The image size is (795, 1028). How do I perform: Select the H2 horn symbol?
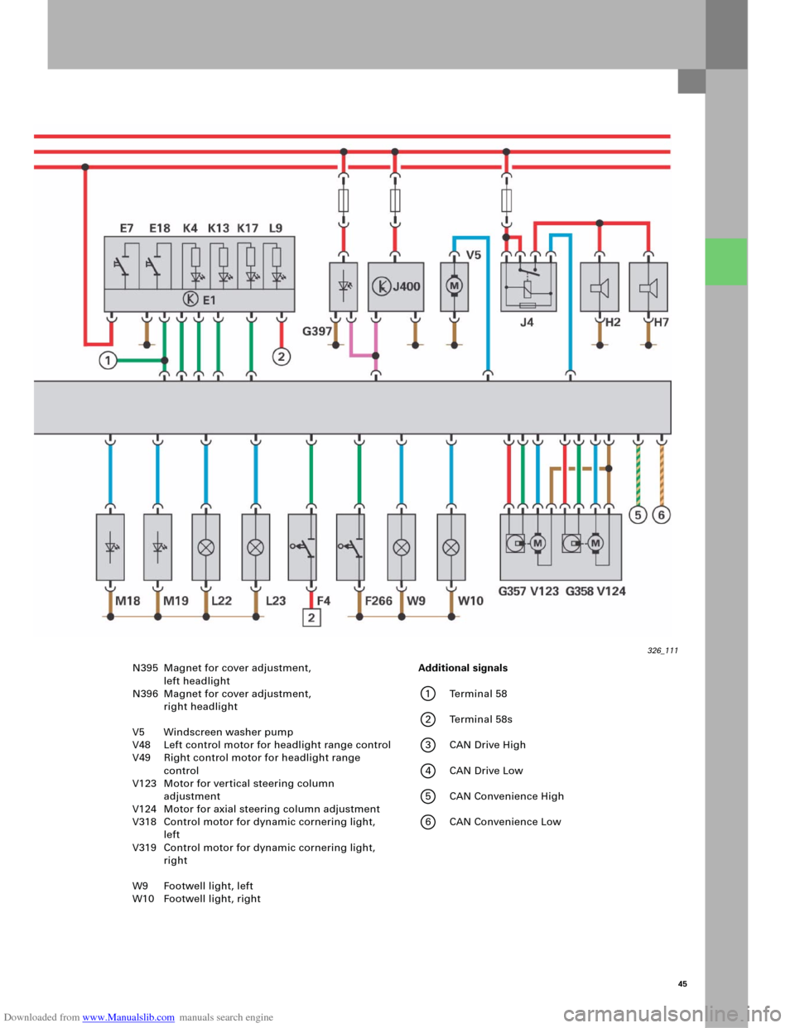click(600, 286)
